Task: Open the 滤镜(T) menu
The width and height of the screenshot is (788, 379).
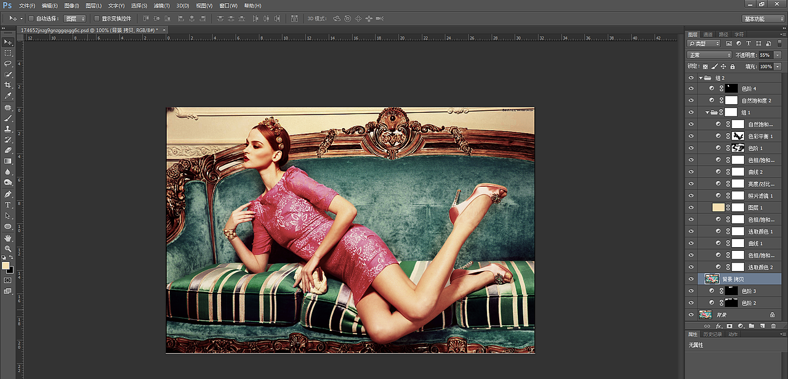Action: [161, 6]
